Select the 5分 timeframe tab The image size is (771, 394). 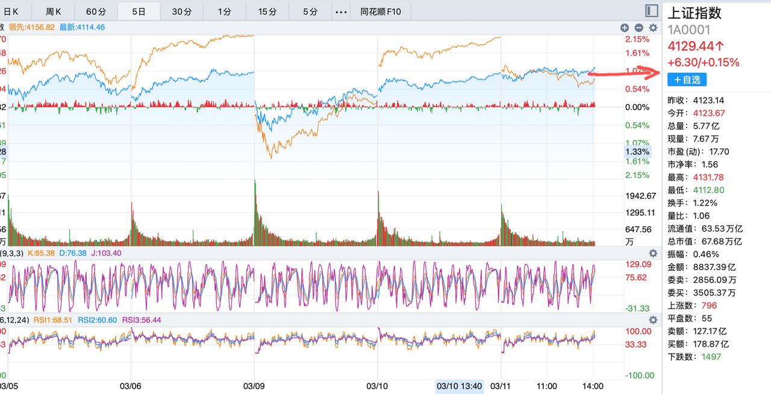point(310,11)
